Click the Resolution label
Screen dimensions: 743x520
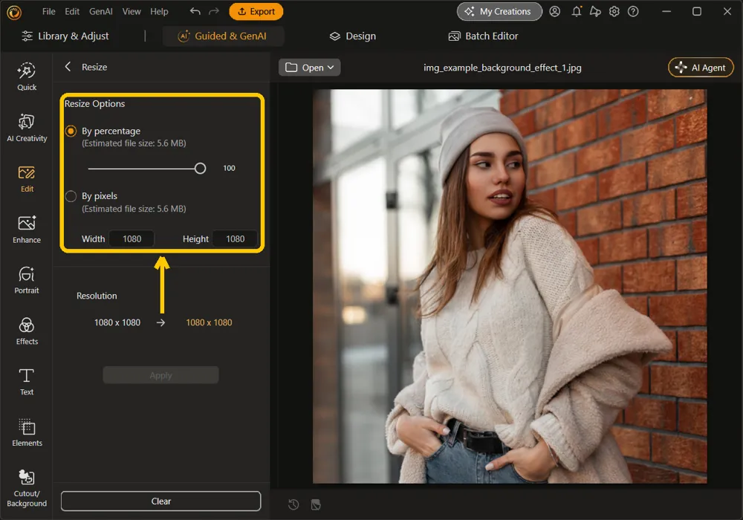tap(97, 296)
